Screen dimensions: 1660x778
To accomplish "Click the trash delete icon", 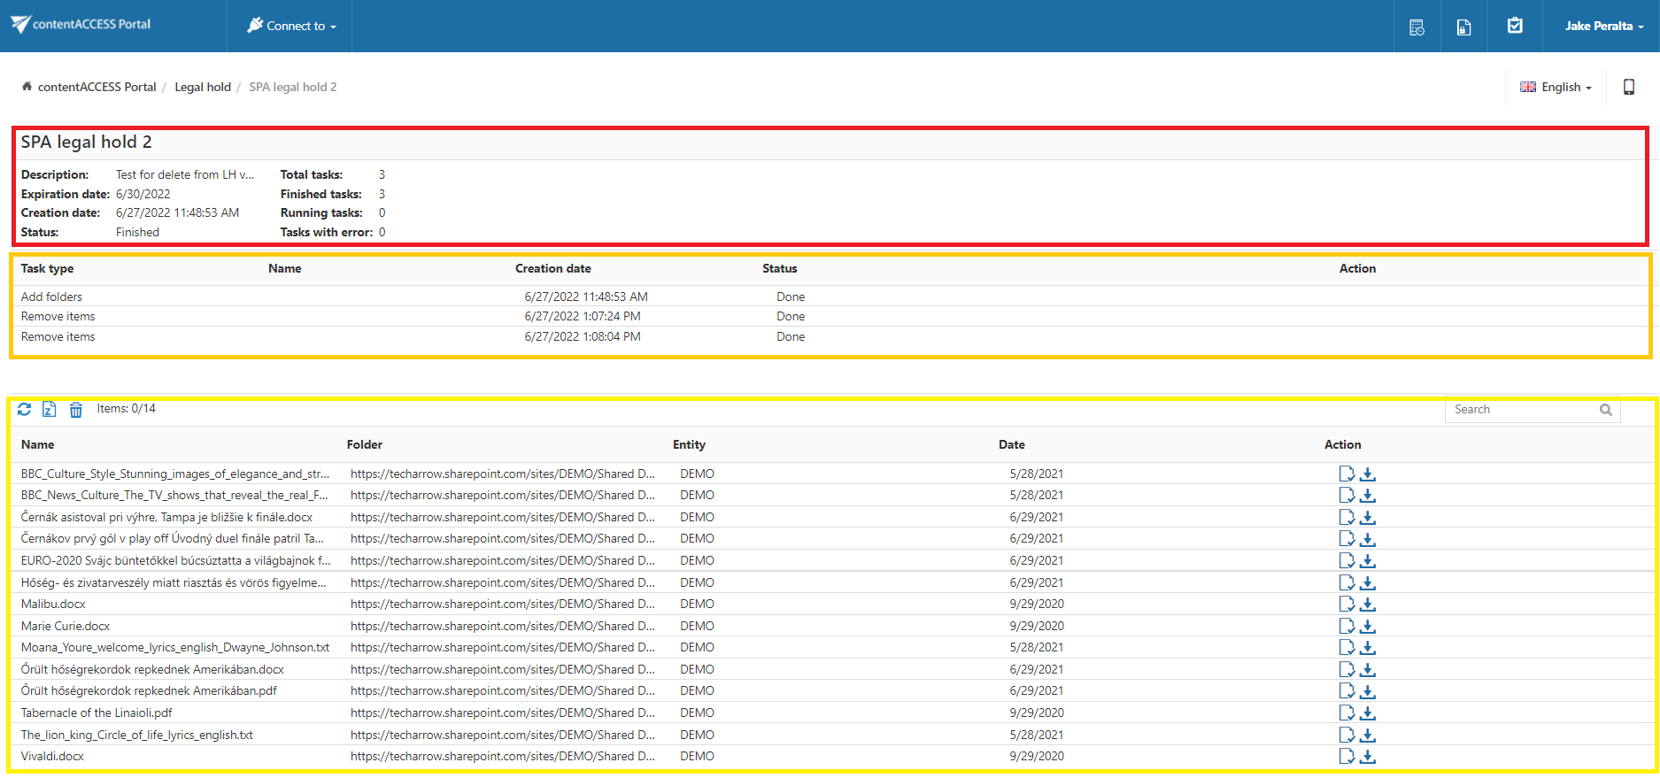I will tap(76, 410).
